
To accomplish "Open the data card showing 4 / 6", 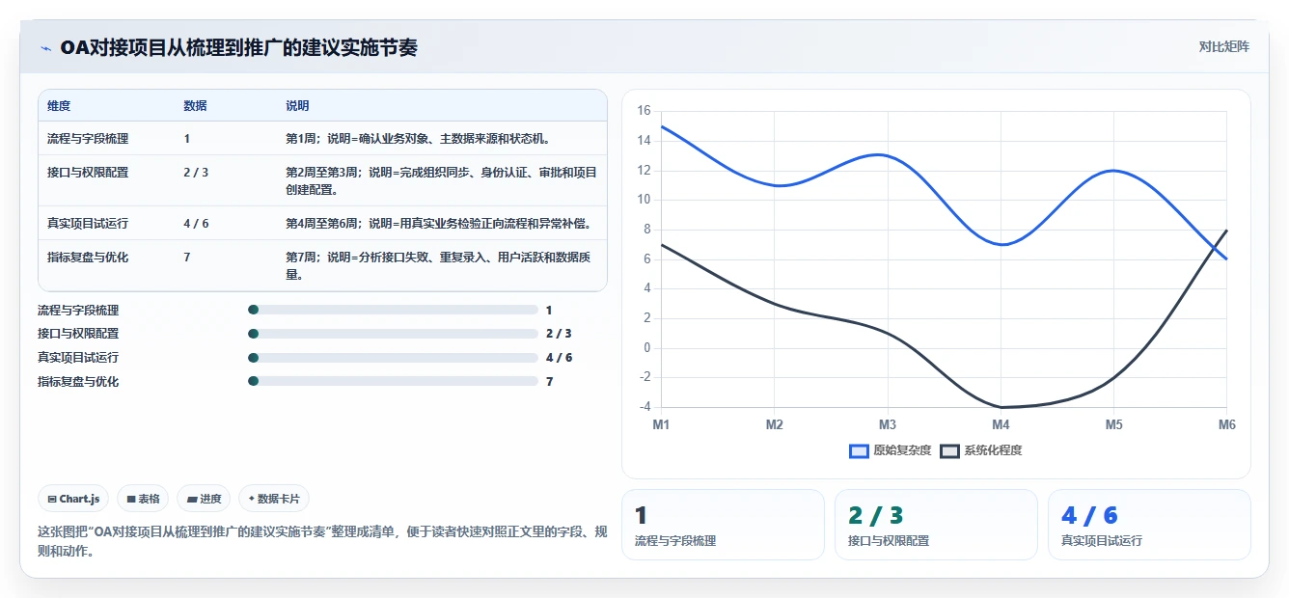I will [x=1149, y=525].
